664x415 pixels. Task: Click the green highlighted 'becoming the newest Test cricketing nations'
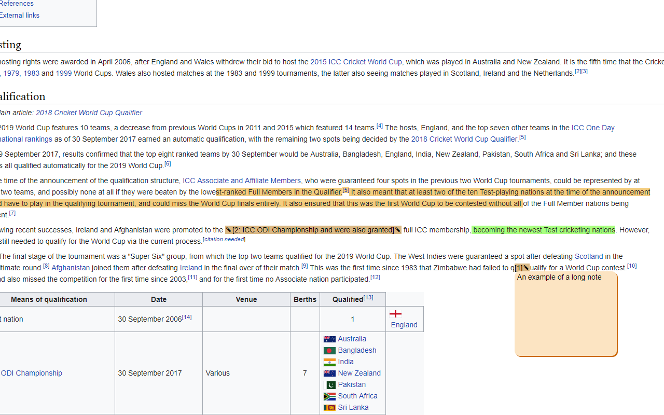tap(544, 230)
